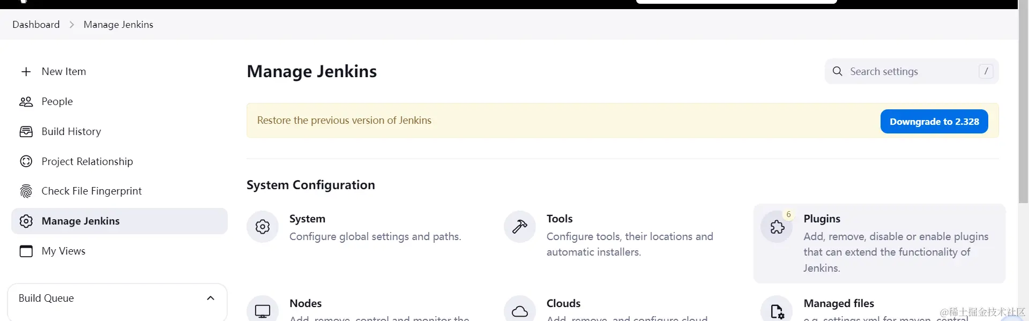The image size is (1029, 321).
Task: Click the People icon in sidebar
Action: coord(26,102)
